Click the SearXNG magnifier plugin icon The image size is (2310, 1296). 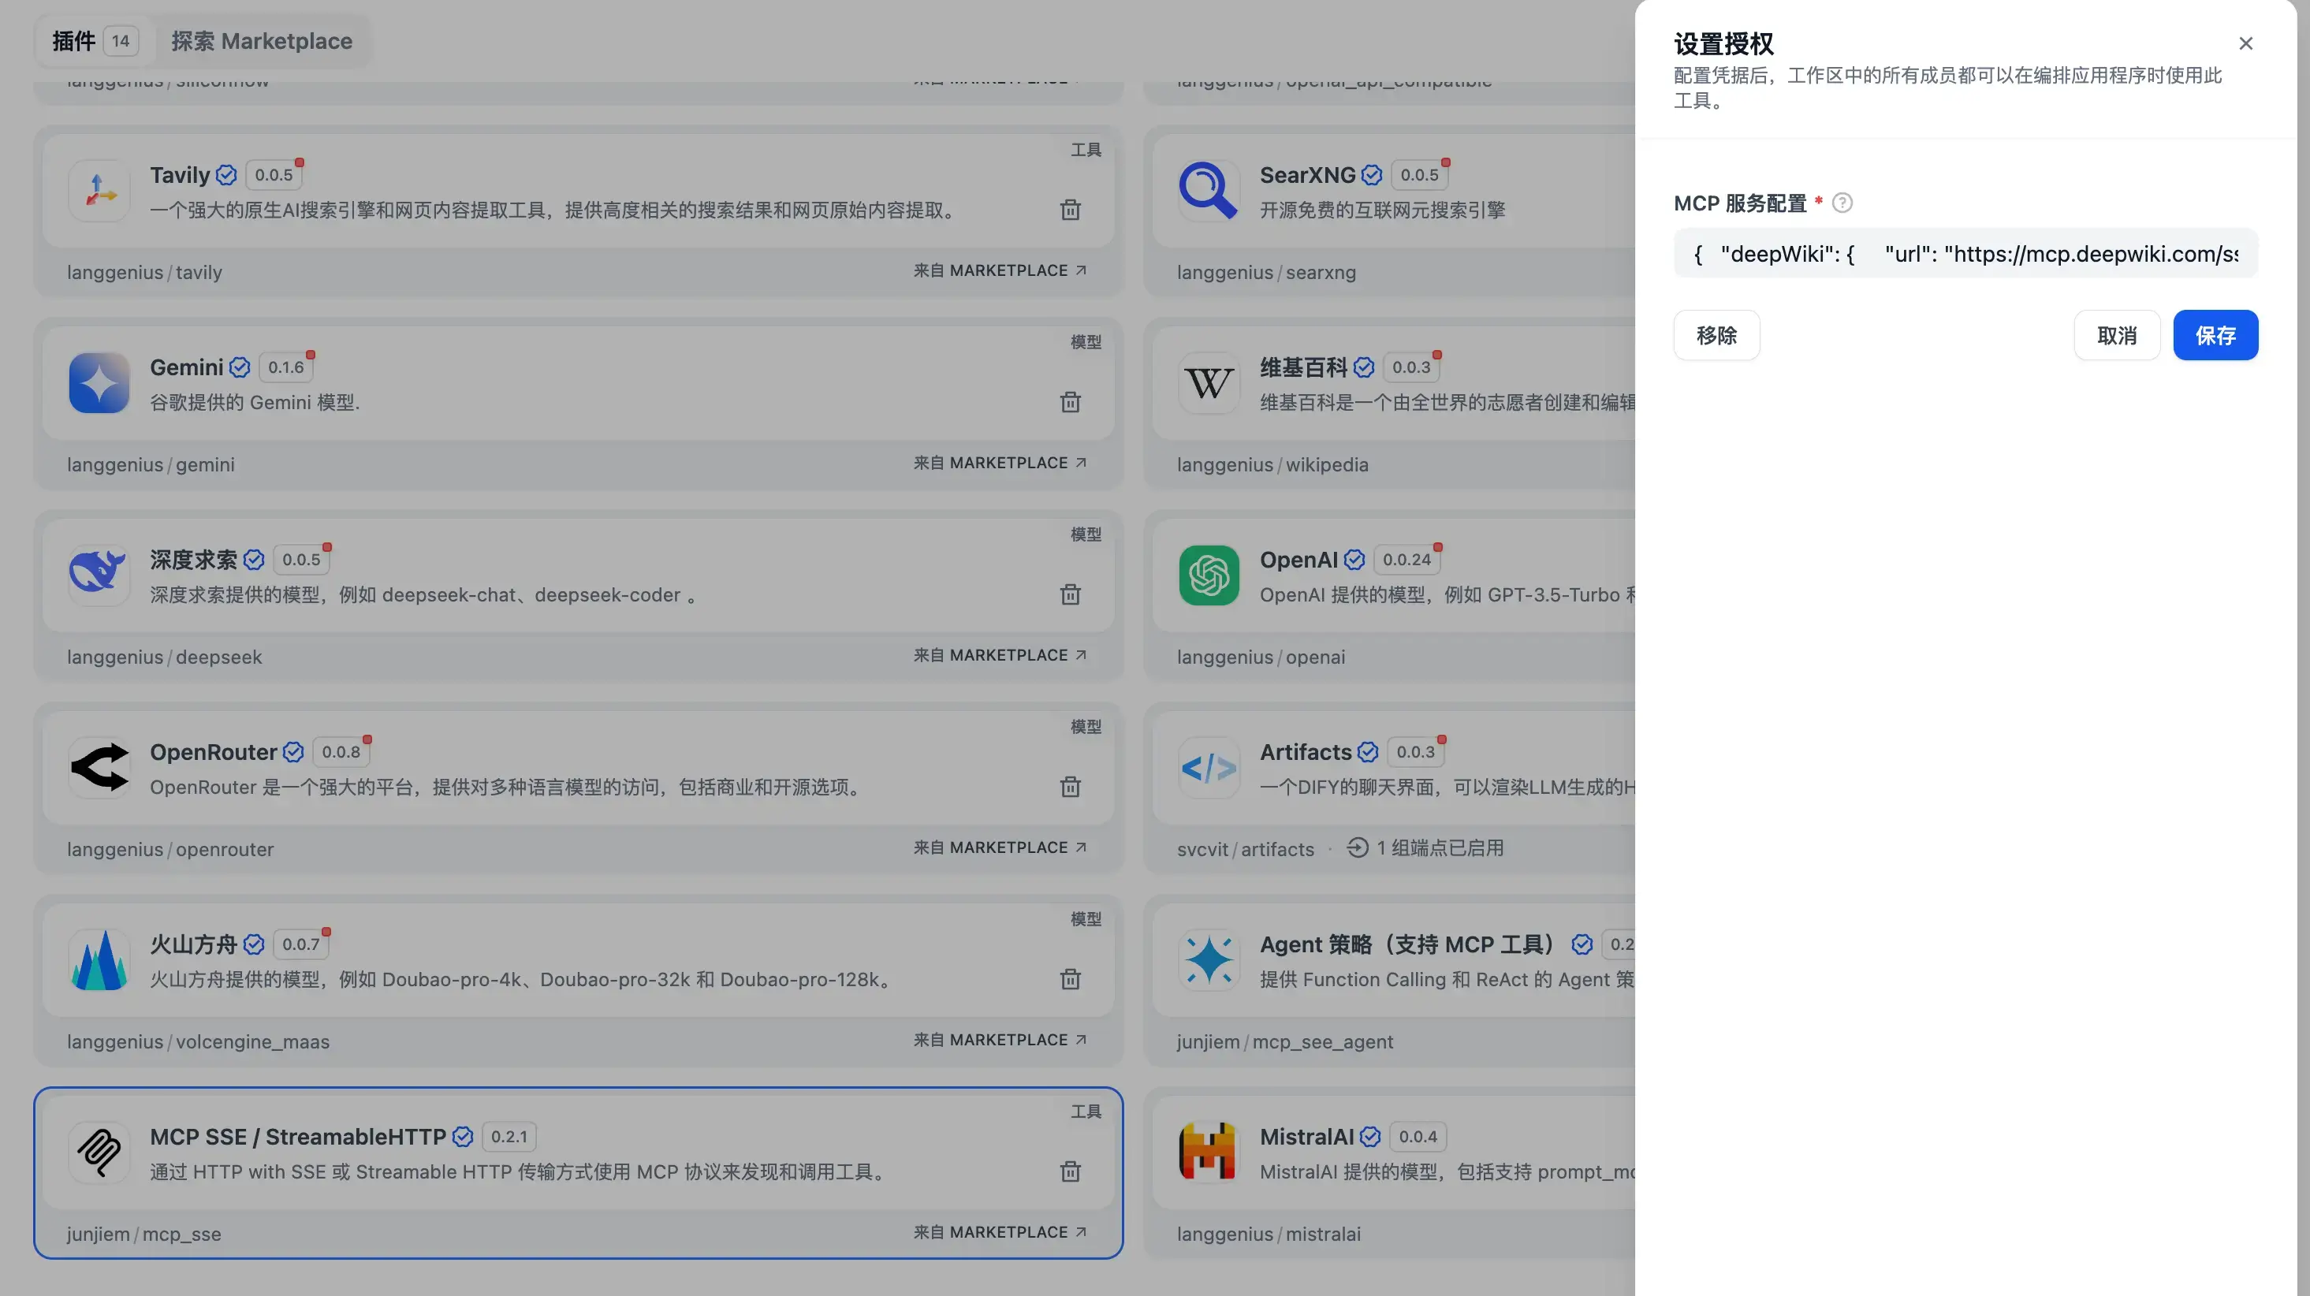click(x=1208, y=190)
